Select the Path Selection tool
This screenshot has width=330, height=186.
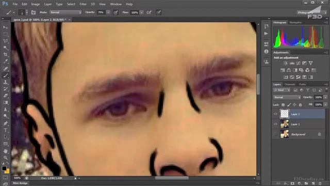click(6, 137)
